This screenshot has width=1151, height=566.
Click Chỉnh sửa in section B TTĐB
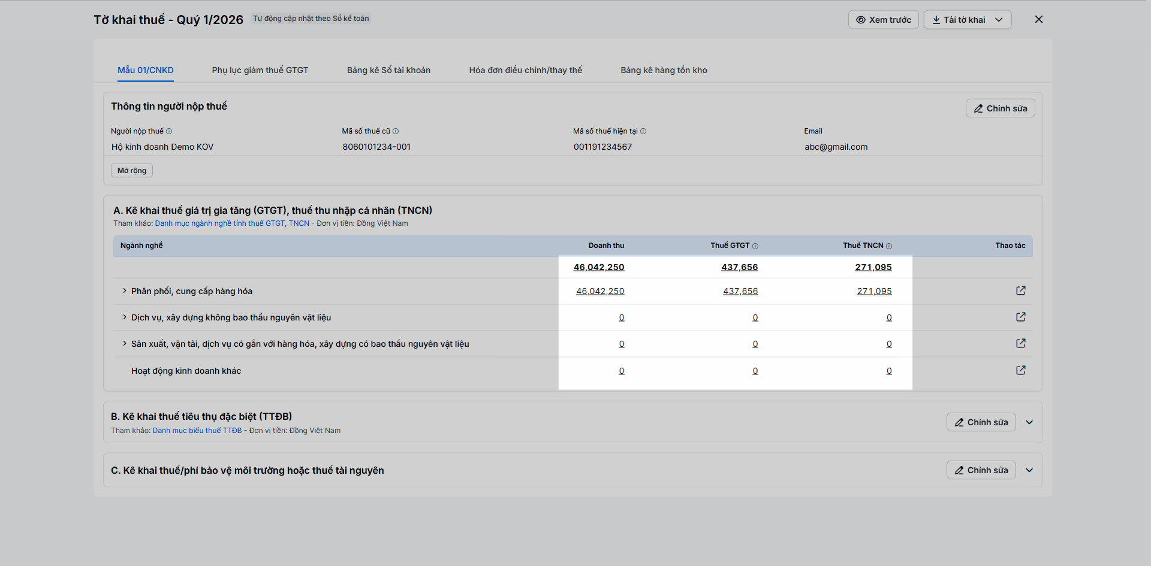[981, 422]
